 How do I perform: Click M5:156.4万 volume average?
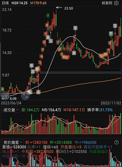(x=52, y=110)
